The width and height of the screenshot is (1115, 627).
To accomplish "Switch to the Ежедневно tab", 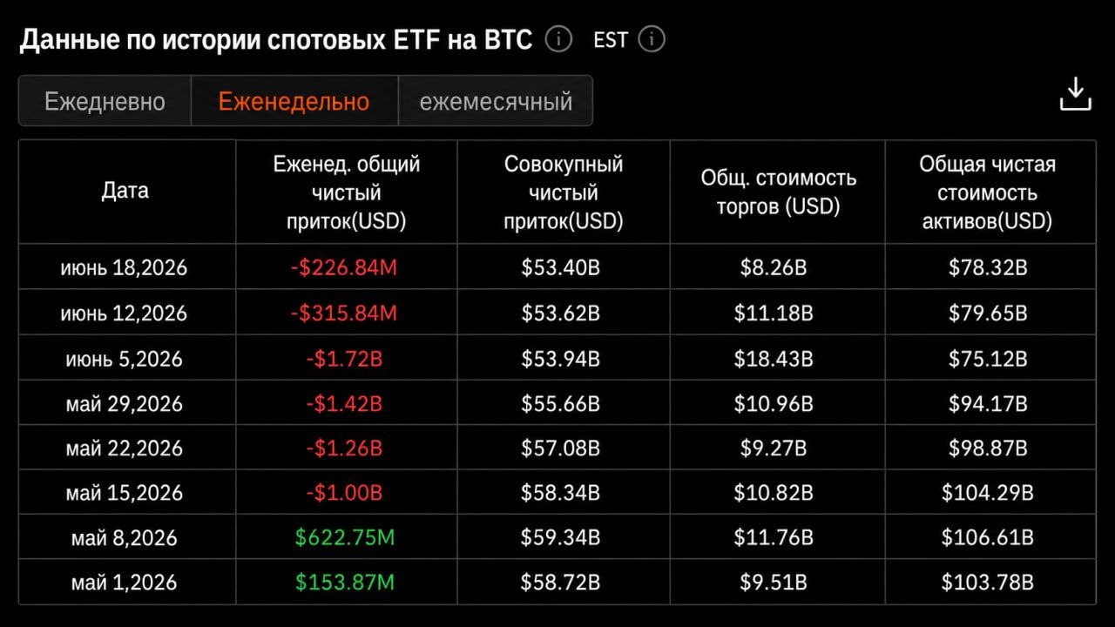I will [105, 101].
